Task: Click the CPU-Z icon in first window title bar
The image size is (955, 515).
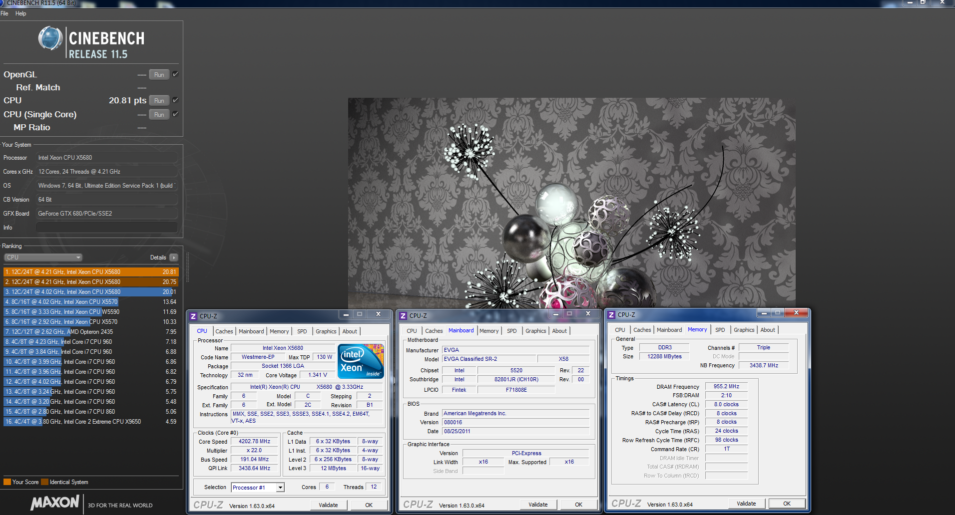Action: (x=194, y=316)
